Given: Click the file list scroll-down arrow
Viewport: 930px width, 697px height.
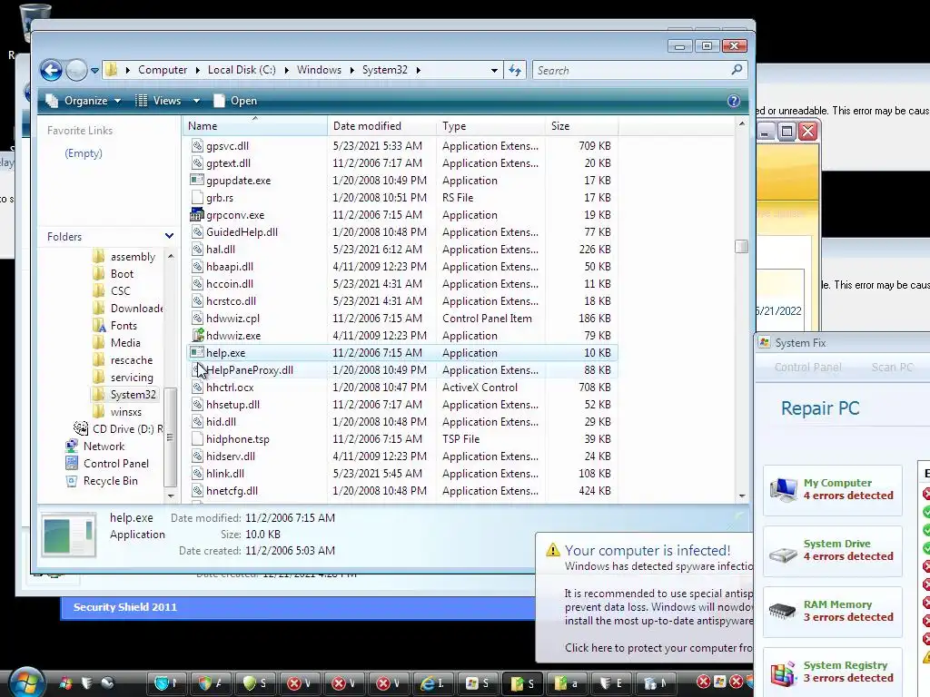Looking at the screenshot, I should (741, 496).
